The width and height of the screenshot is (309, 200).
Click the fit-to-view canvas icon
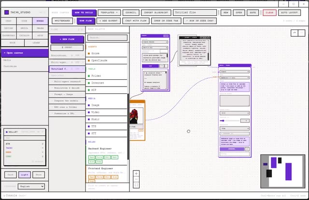coord(136,185)
